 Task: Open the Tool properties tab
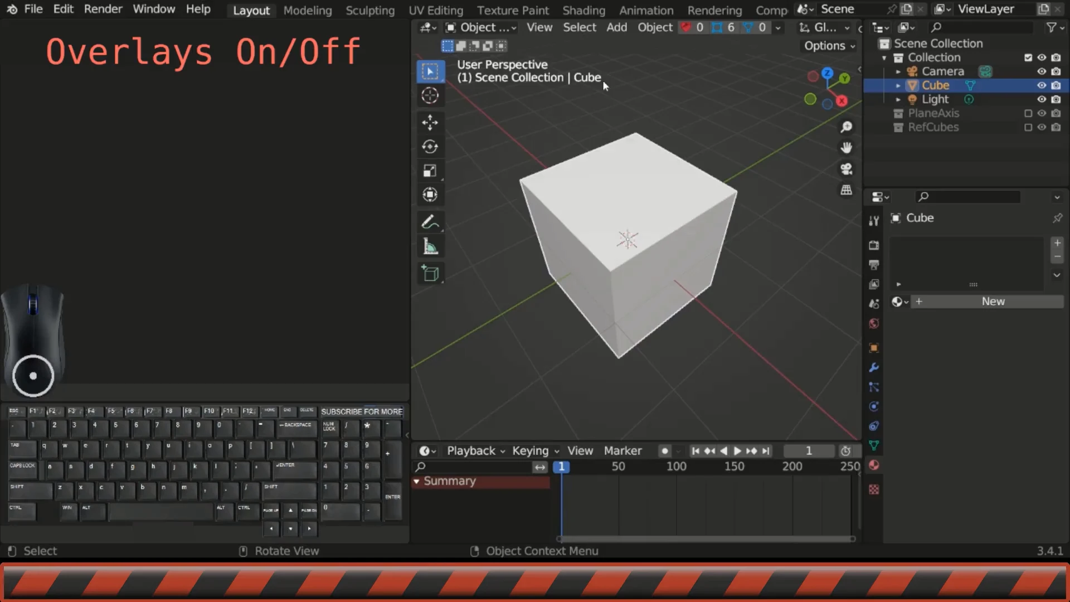pyautogui.click(x=874, y=221)
